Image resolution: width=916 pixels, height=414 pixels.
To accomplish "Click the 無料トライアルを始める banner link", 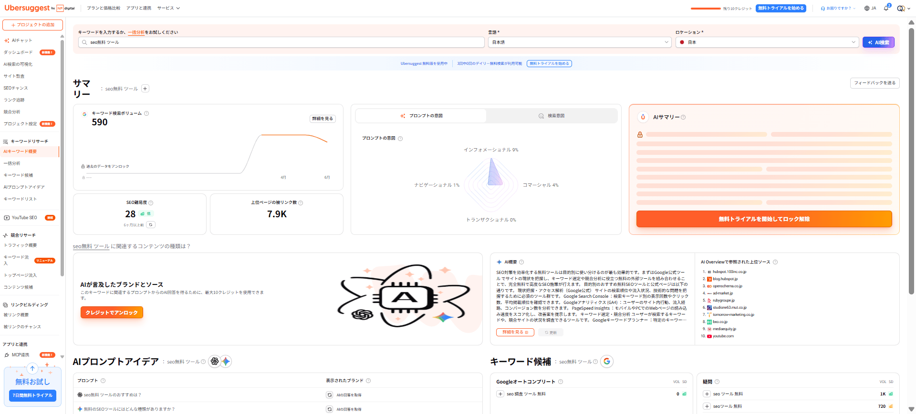I will tap(549, 63).
